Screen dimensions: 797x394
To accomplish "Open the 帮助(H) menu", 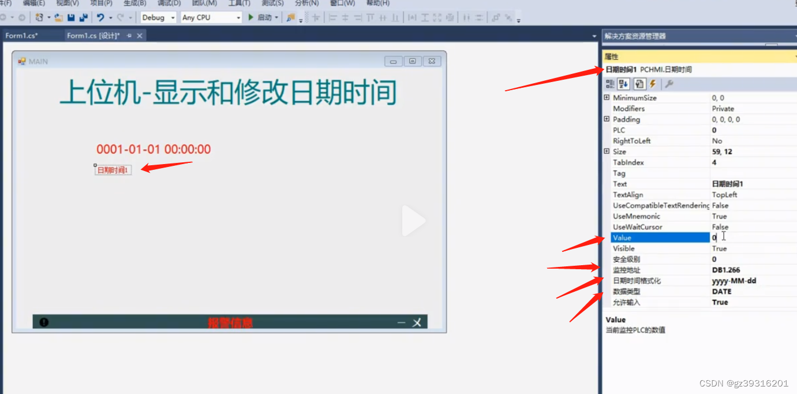I will tap(378, 3).
